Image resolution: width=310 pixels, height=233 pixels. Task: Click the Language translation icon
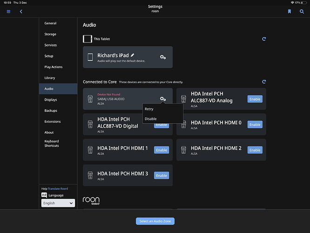pos(44,195)
